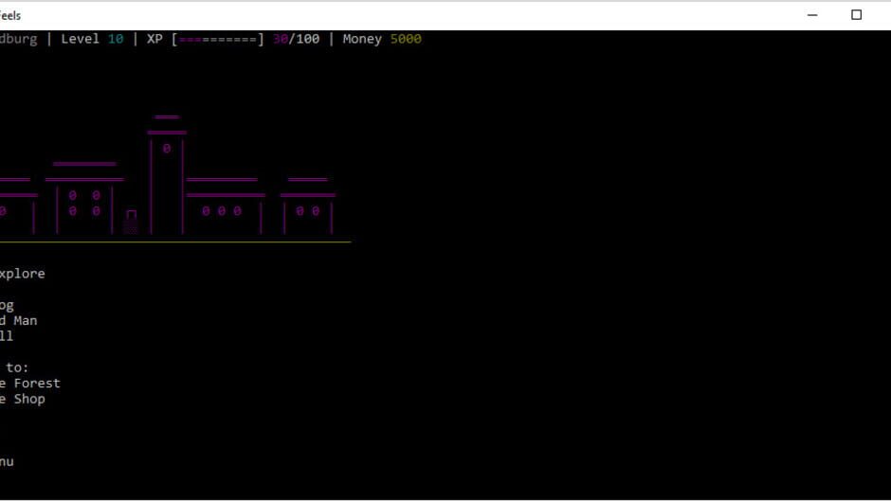Click the Level 10 indicator
The width and height of the screenshot is (891, 501).
pyautogui.click(x=92, y=39)
